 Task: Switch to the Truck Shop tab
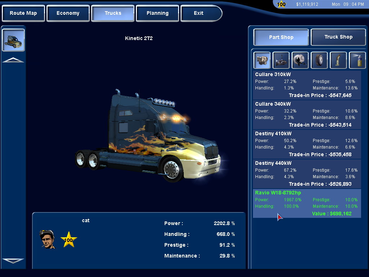coord(338,37)
